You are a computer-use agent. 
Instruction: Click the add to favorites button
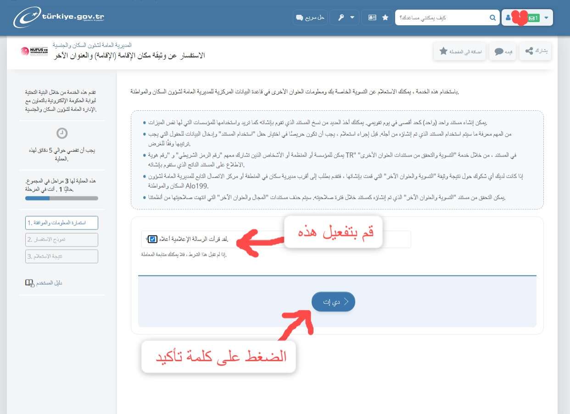(x=459, y=51)
